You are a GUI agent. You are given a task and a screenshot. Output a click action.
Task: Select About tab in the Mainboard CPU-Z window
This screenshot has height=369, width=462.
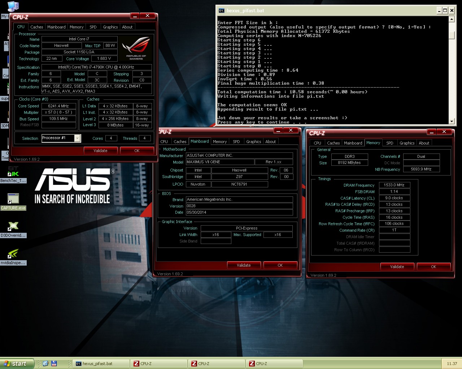click(271, 142)
